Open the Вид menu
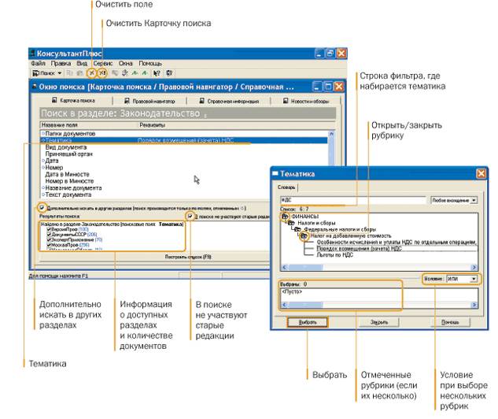The image size is (498, 419). 82,63
